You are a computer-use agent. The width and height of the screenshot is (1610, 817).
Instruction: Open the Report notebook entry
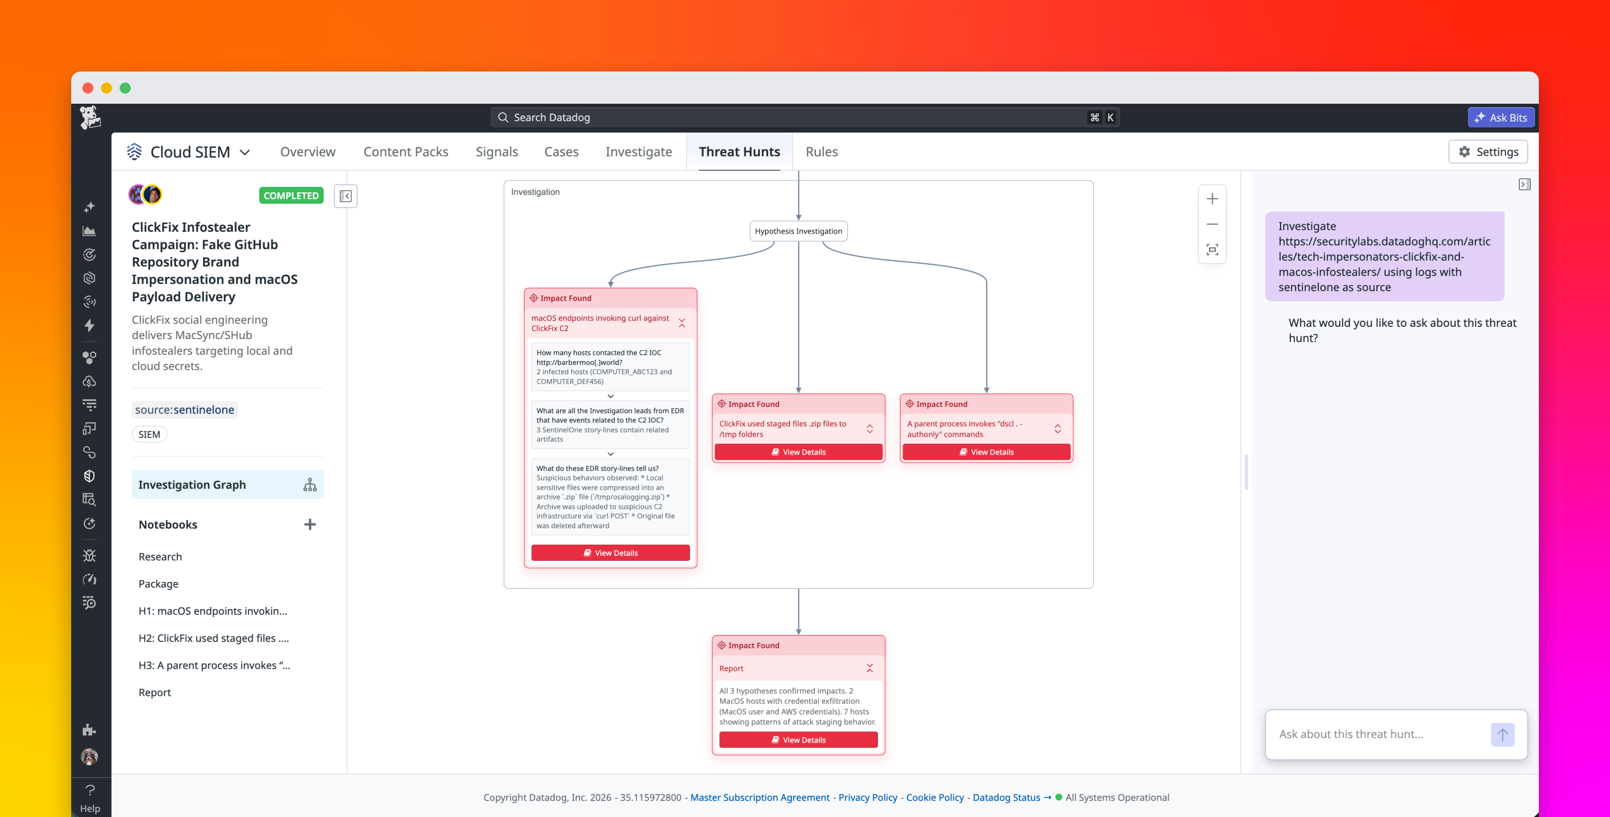click(154, 693)
